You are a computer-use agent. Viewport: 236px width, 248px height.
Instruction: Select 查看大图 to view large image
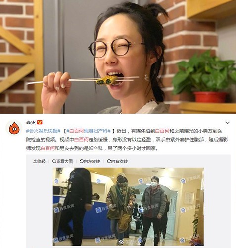coord(62,161)
